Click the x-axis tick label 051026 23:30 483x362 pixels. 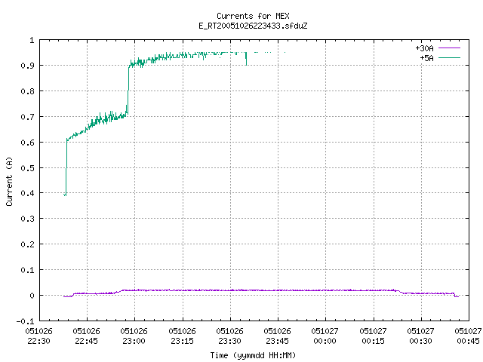click(x=229, y=336)
